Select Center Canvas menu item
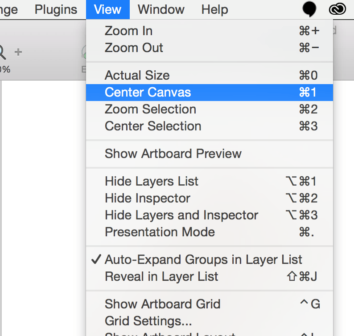The height and width of the screenshot is (336, 354). point(148,93)
